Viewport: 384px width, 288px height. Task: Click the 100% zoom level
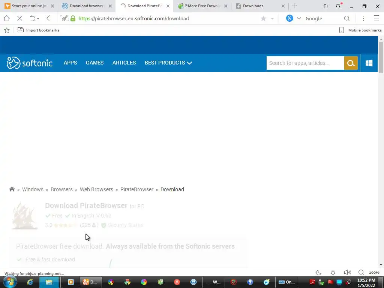374,273
